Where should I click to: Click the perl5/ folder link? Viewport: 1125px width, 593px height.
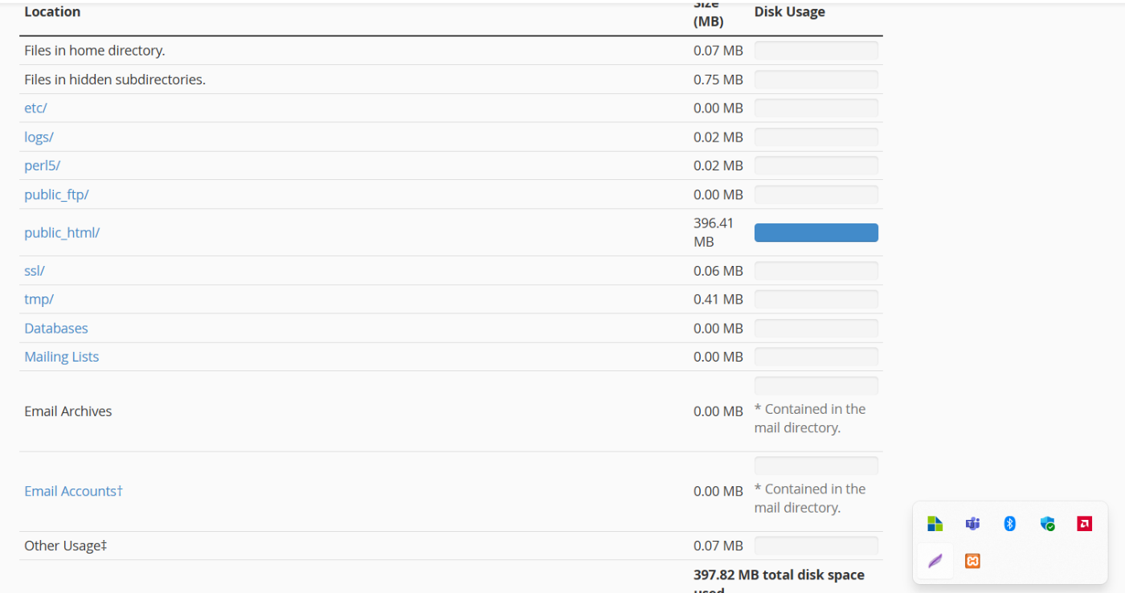(x=43, y=166)
